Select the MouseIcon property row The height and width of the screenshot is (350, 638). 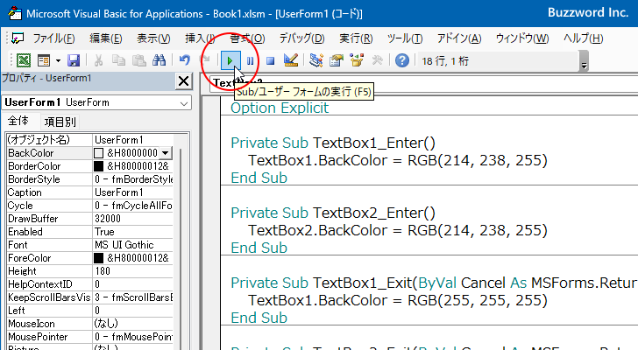(89, 324)
